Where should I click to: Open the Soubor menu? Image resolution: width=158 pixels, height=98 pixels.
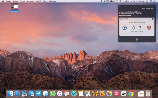(15, 1)
